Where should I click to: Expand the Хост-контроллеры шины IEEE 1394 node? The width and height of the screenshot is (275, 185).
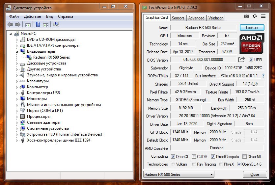point(17,141)
